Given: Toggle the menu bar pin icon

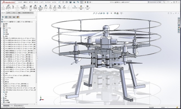Looking at the screenshot, I should (x=59, y=2).
